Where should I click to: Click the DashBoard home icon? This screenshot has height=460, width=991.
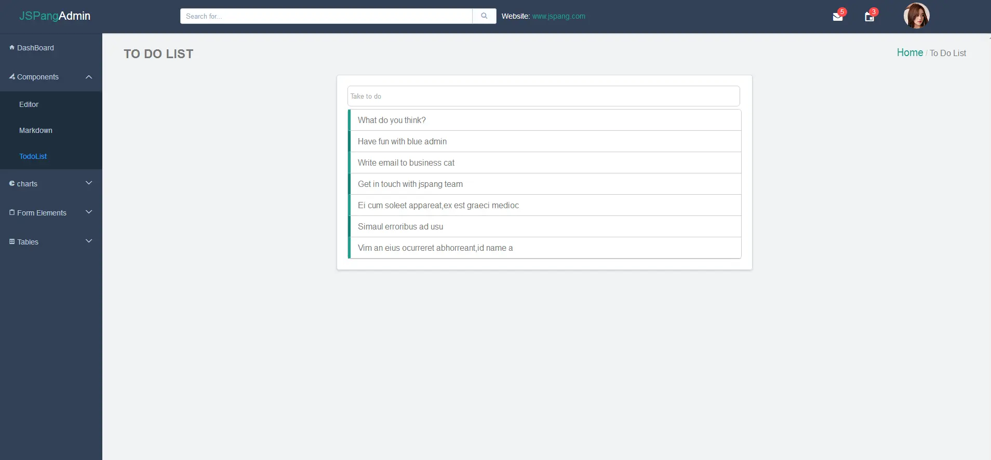click(12, 47)
